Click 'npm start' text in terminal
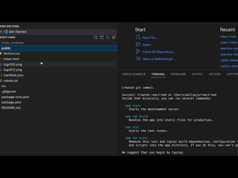238x178 pixels. coord(133,106)
